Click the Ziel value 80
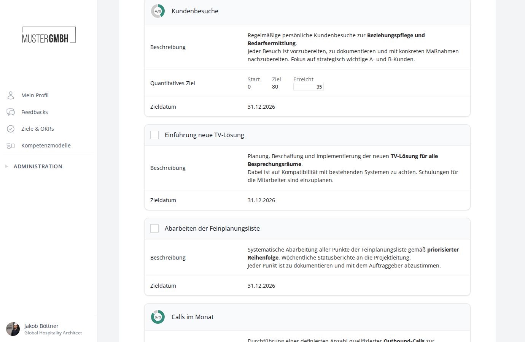This screenshot has width=525, height=342. pos(275,87)
